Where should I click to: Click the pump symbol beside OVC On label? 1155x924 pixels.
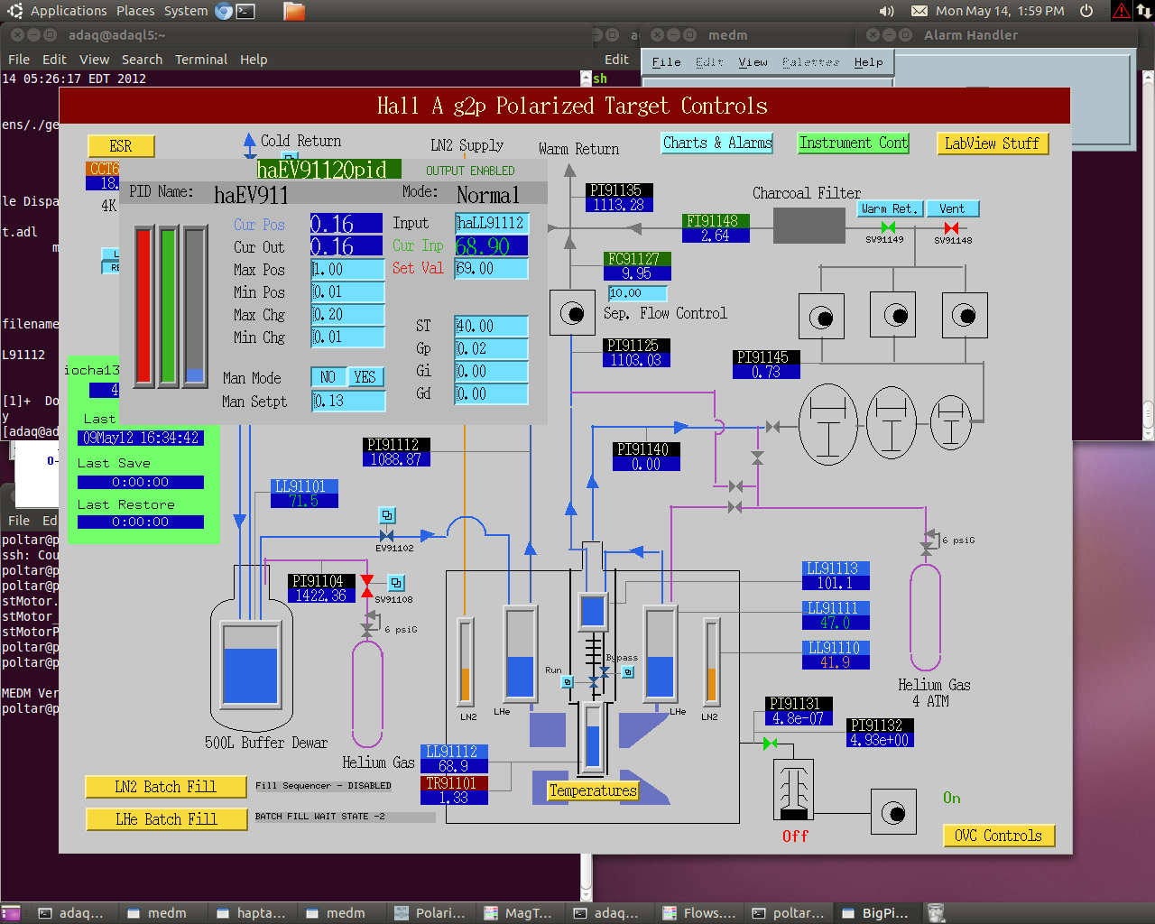[x=893, y=812]
